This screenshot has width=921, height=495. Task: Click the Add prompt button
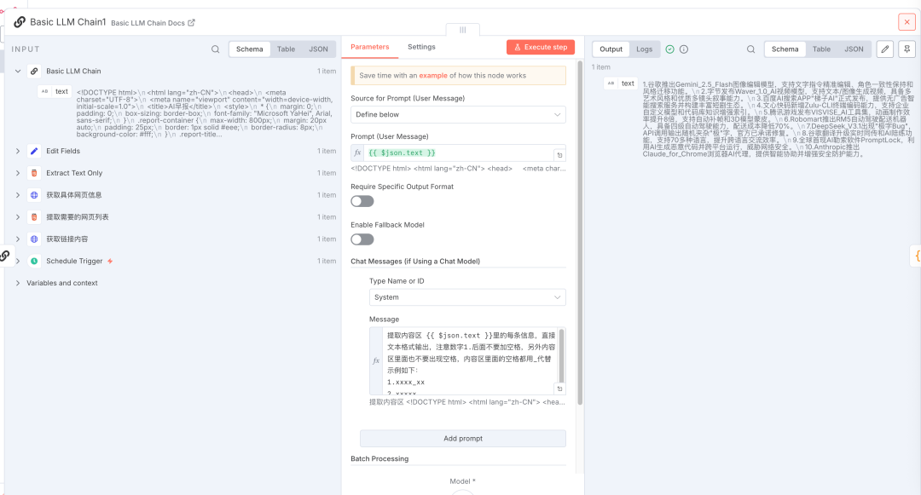(463, 438)
